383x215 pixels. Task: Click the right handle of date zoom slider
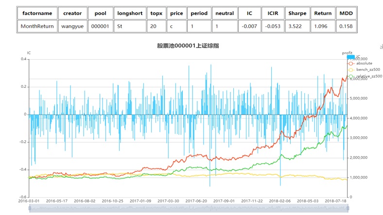[348, 208]
